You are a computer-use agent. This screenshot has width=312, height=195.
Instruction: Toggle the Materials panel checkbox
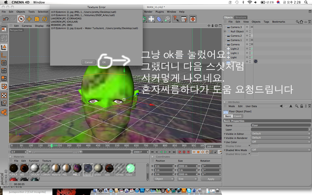[x=10, y=156]
